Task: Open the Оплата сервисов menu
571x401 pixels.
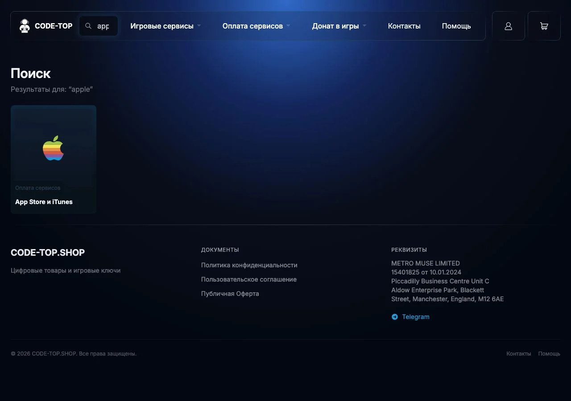Action: coord(252,26)
